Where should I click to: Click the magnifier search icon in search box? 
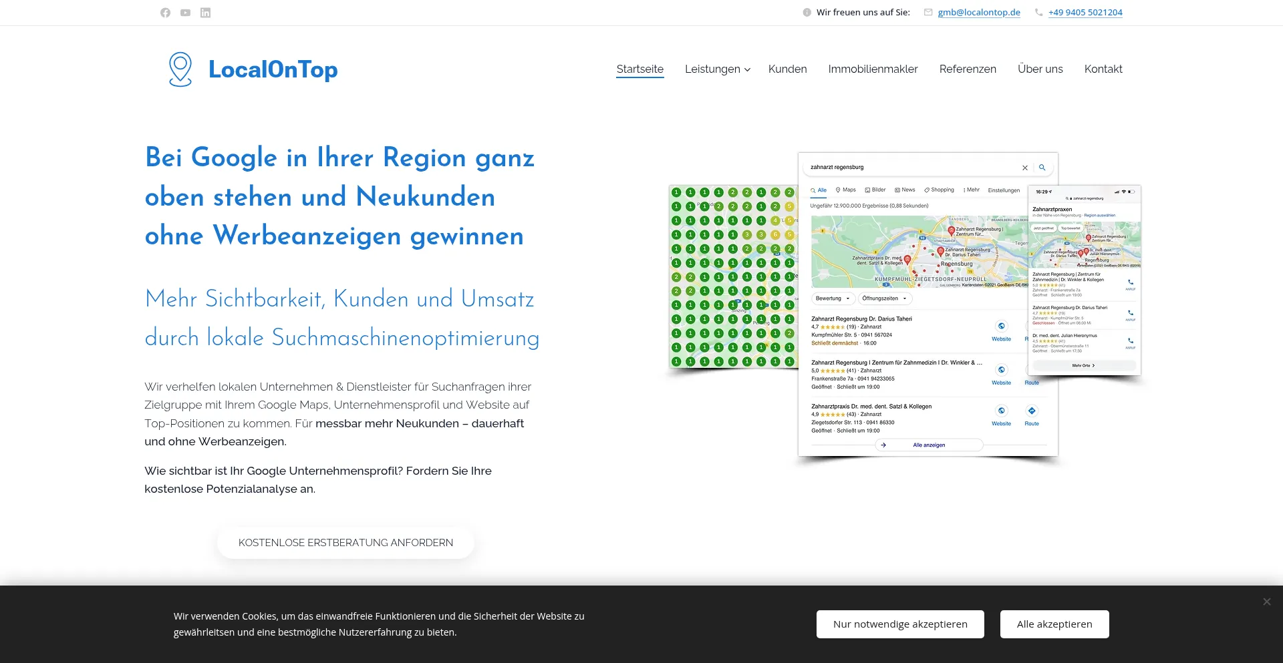[1042, 168]
